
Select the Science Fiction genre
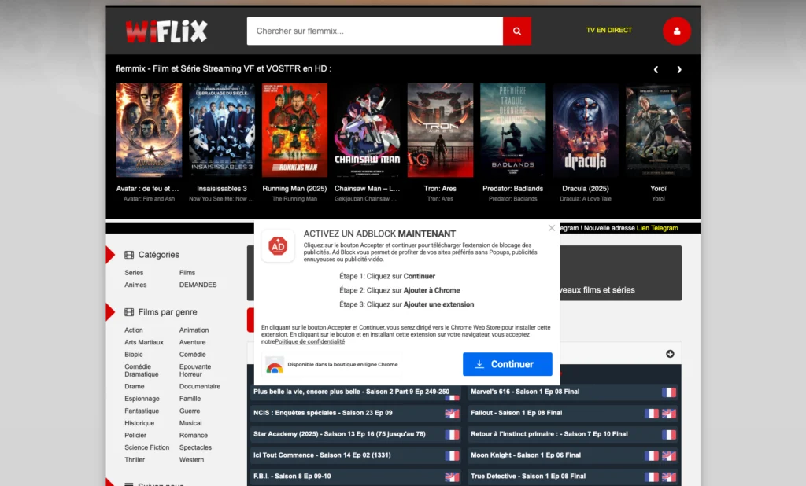146,448
